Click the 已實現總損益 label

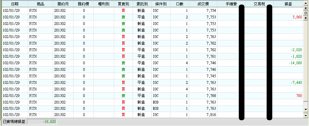[14, 122]
